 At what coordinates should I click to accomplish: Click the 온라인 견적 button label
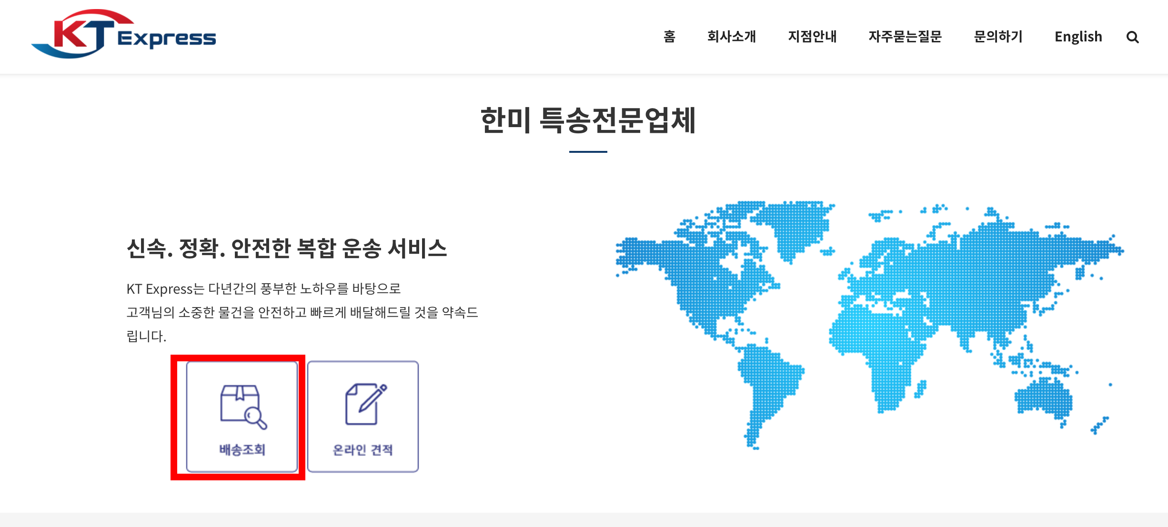[362, 450]
